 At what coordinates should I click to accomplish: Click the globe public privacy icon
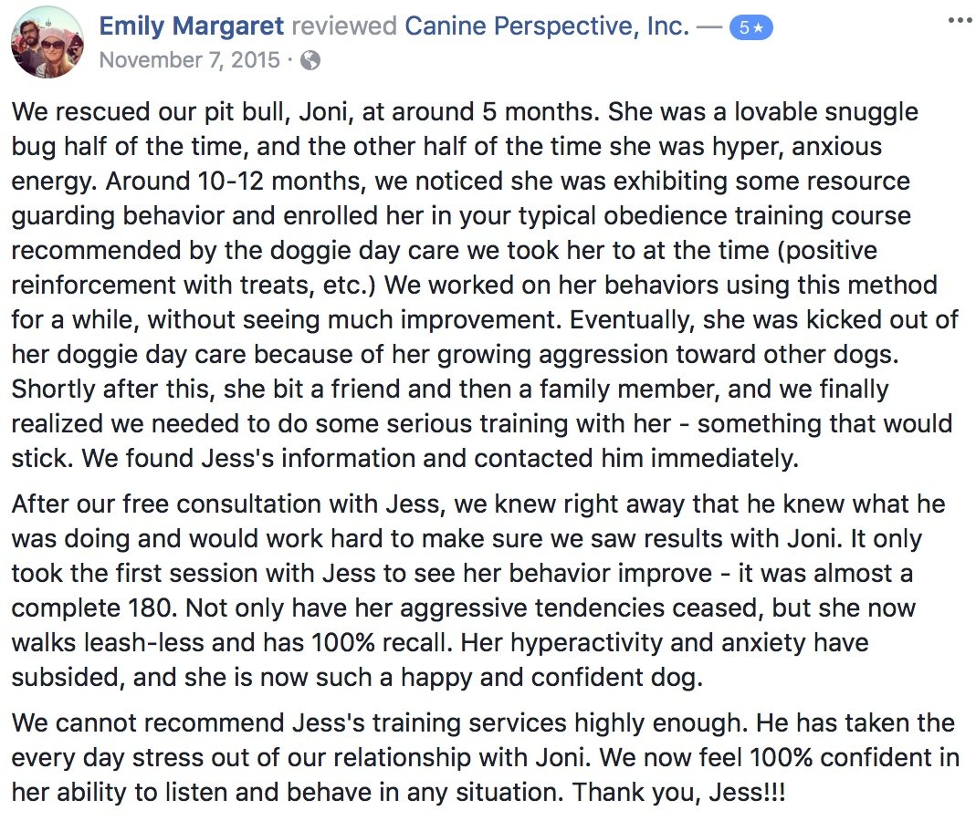tap(311, 60)
